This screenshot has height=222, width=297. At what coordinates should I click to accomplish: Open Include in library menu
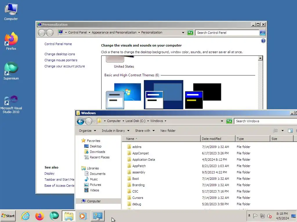115,131
